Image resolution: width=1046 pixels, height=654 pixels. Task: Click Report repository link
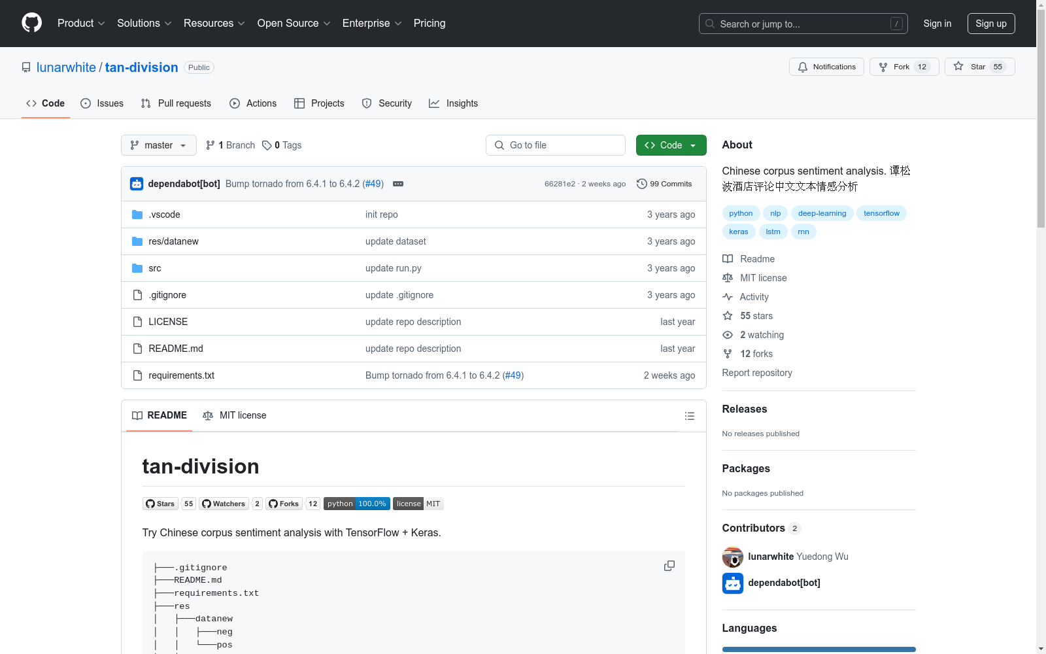coord(757,373)
